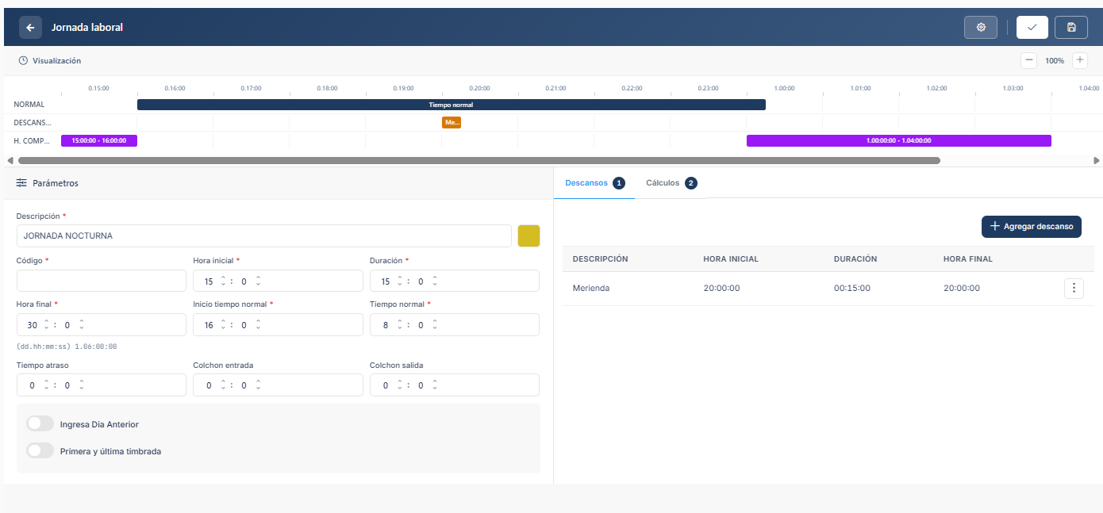Image resolution: width=1103 pixels, height=513 pixels.
Task: Click the Agregar descanso button
Action: (1031, 226)
